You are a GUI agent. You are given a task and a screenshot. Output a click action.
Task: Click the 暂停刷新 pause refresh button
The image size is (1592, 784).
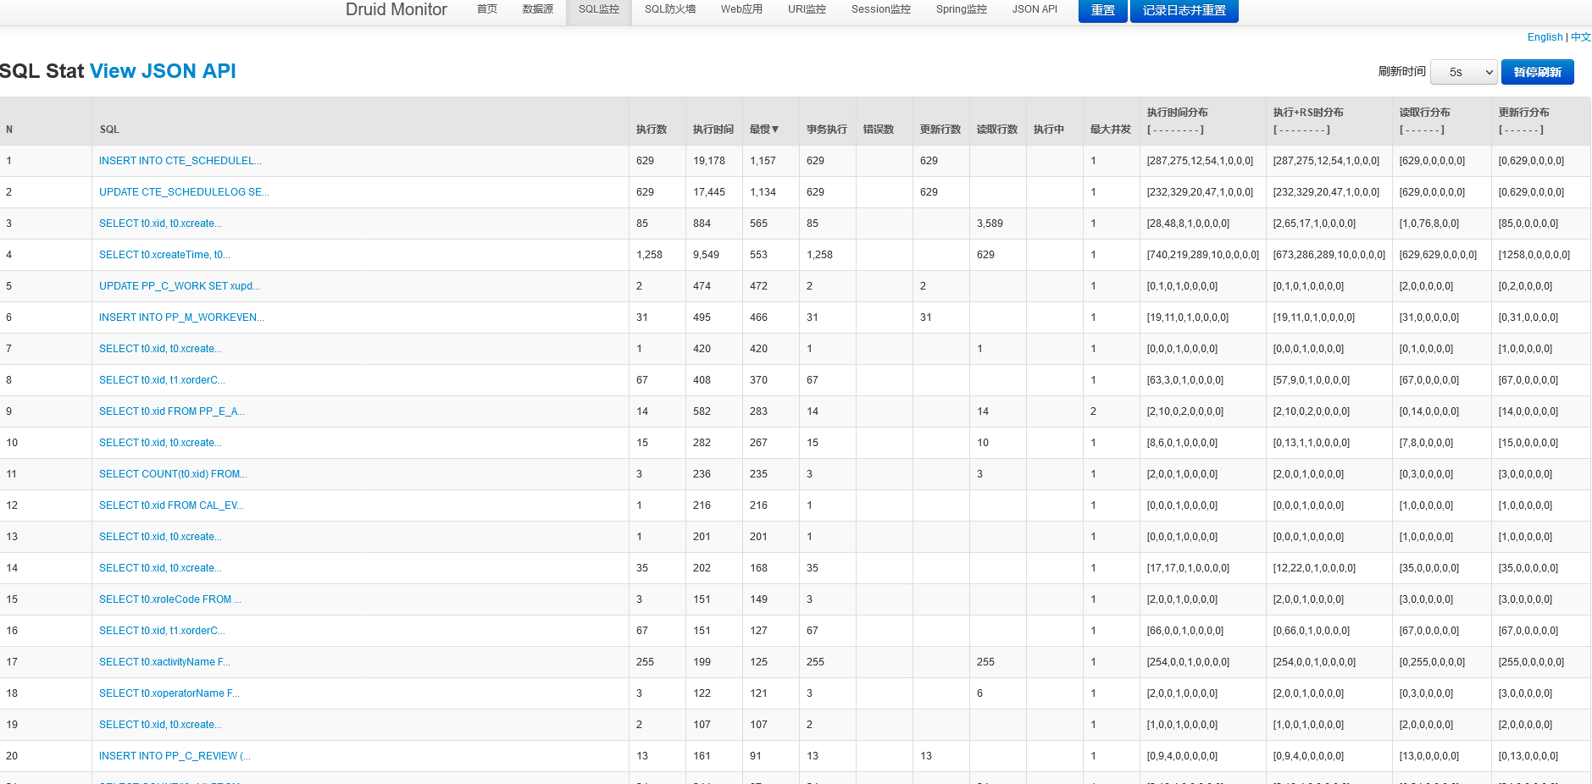[x=1537, y=72]
